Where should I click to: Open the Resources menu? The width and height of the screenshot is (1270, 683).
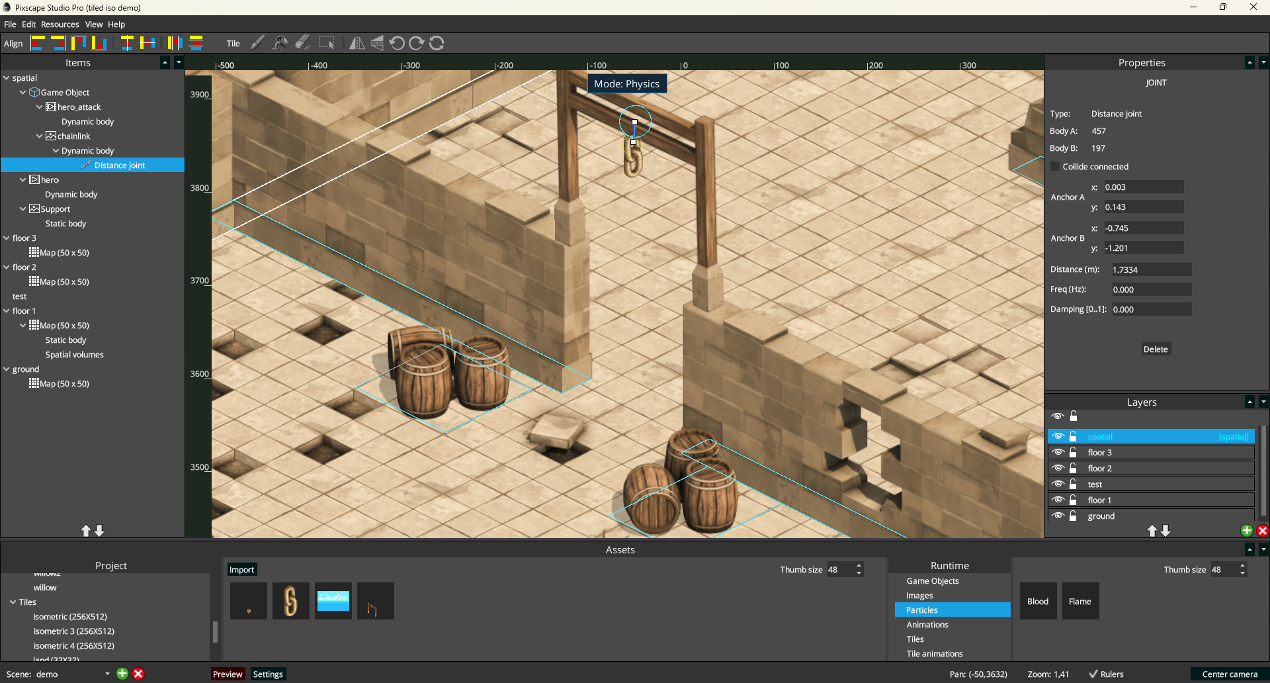pos(60,24)
